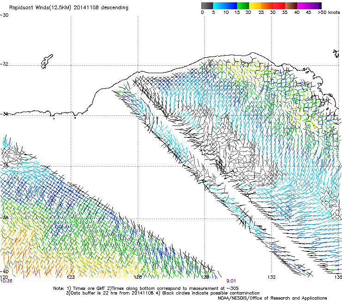Viewport: 342px width, 301px height.
Task: Click the magenta 40-45 knots legend segment
Action: [303, 6]
